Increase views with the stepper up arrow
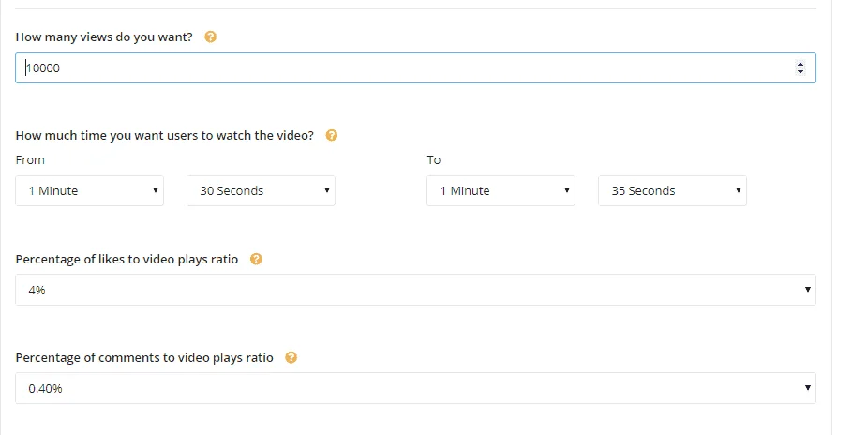The width and height of the screenshot is (852, 435). 800,64
